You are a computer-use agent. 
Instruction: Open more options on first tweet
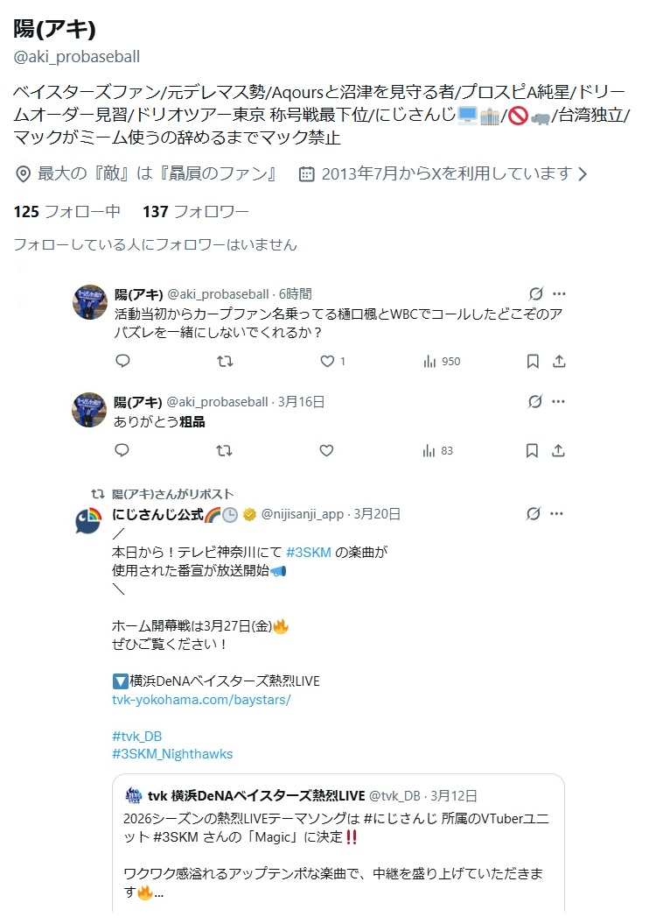point(559,294)
